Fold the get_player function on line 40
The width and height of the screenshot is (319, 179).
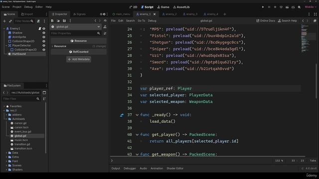137,135
